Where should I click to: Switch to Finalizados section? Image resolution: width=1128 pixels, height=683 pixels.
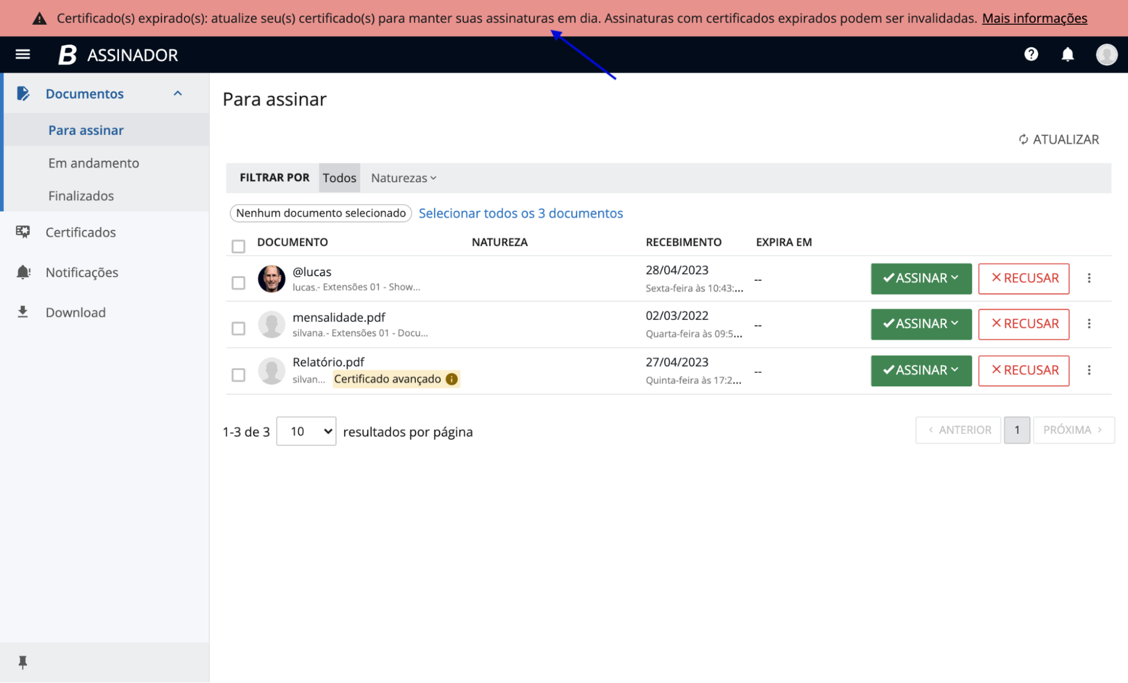coord(80,195)
